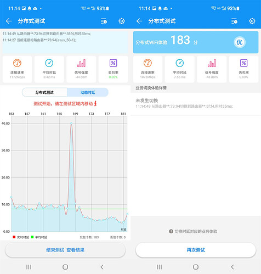Screen dimensions: 261x274
Task: Open settings gear on right results screen
Action: 252,21
